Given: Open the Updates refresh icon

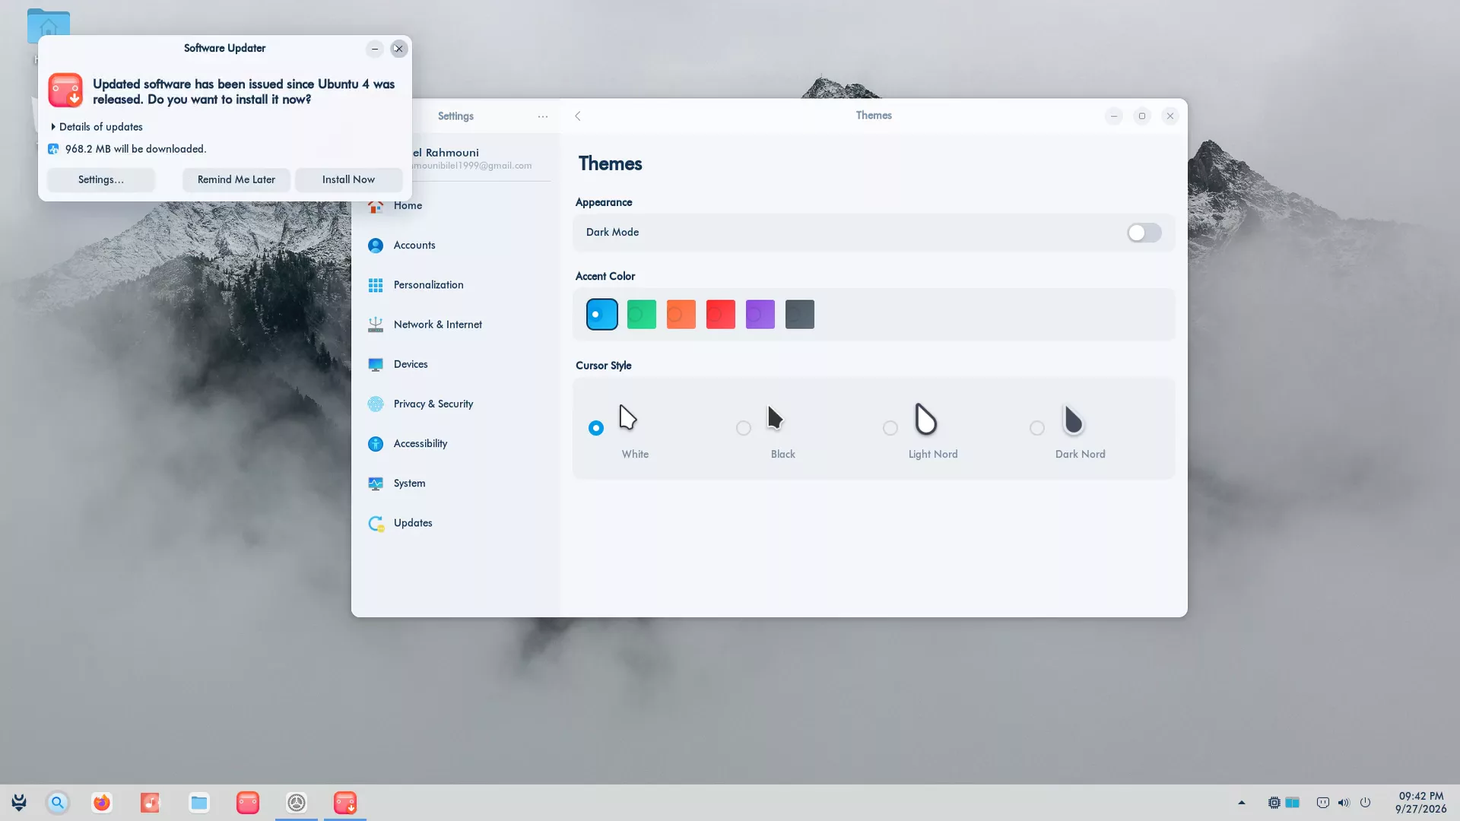Looking at the screenshot, I should [376, 523].
